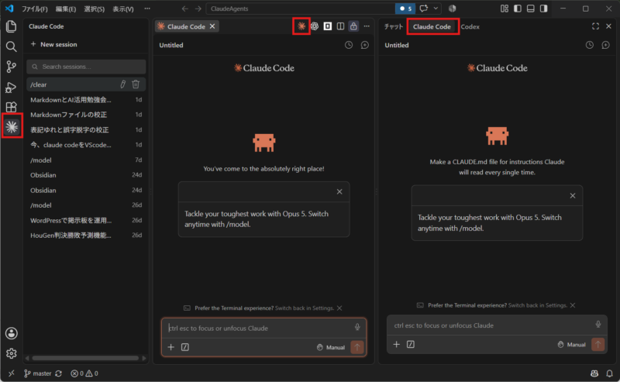Dismiss the Opus 5 tip in middle panel
Screen dimensions: 620x382
coord(339,192)
